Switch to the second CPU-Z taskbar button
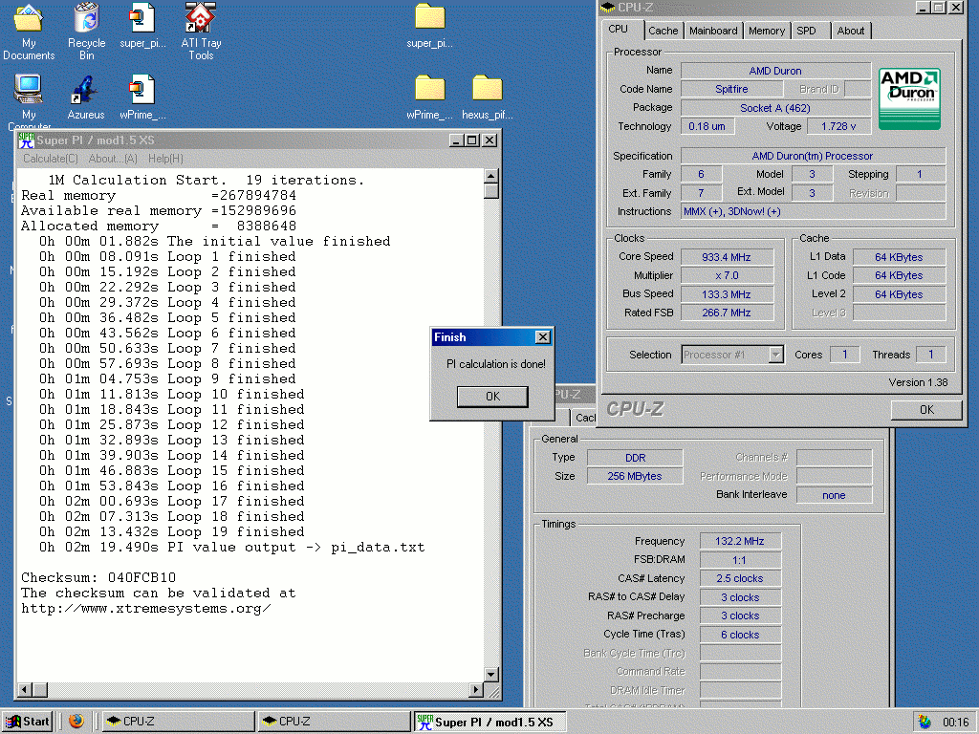 334,721
